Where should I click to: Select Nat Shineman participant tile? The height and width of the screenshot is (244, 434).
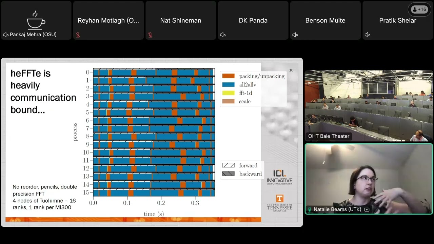click(x=181, y=20)
